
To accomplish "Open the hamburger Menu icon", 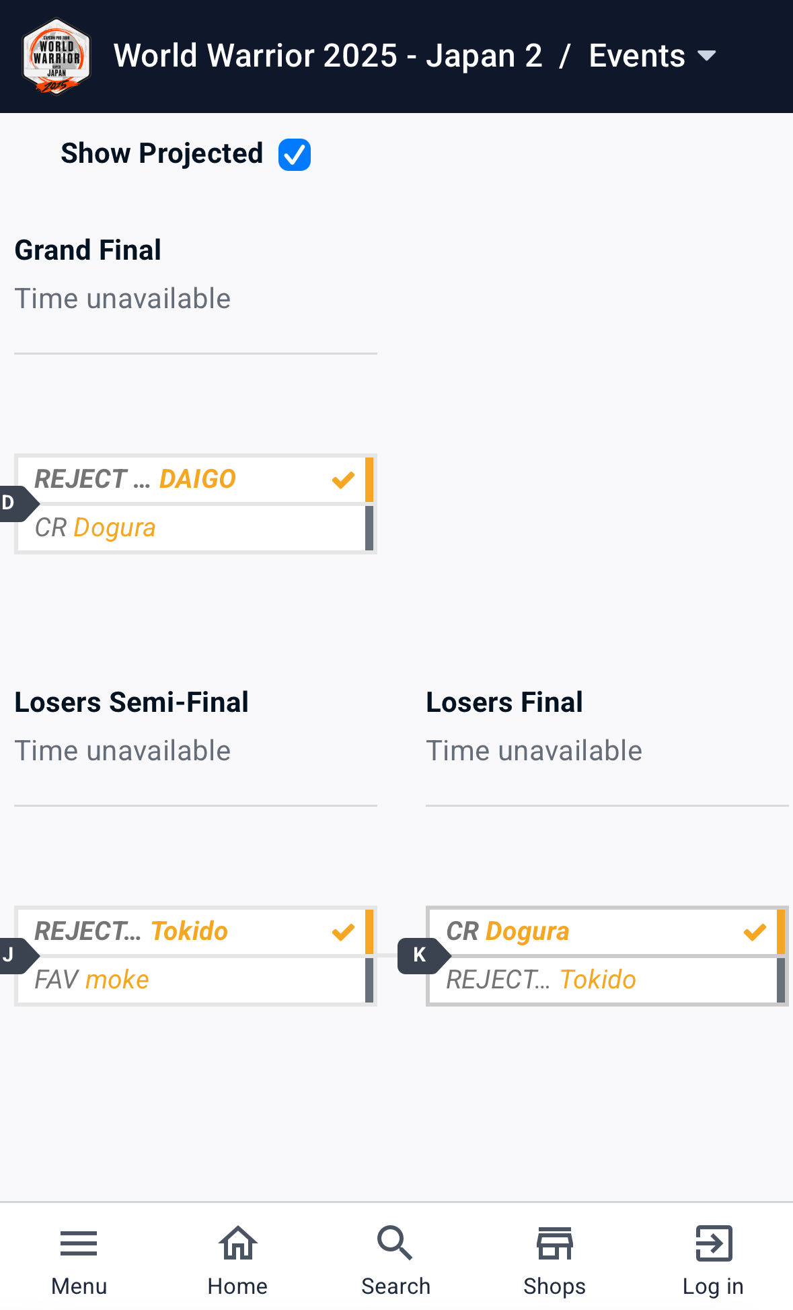I will coord(79,1243).
